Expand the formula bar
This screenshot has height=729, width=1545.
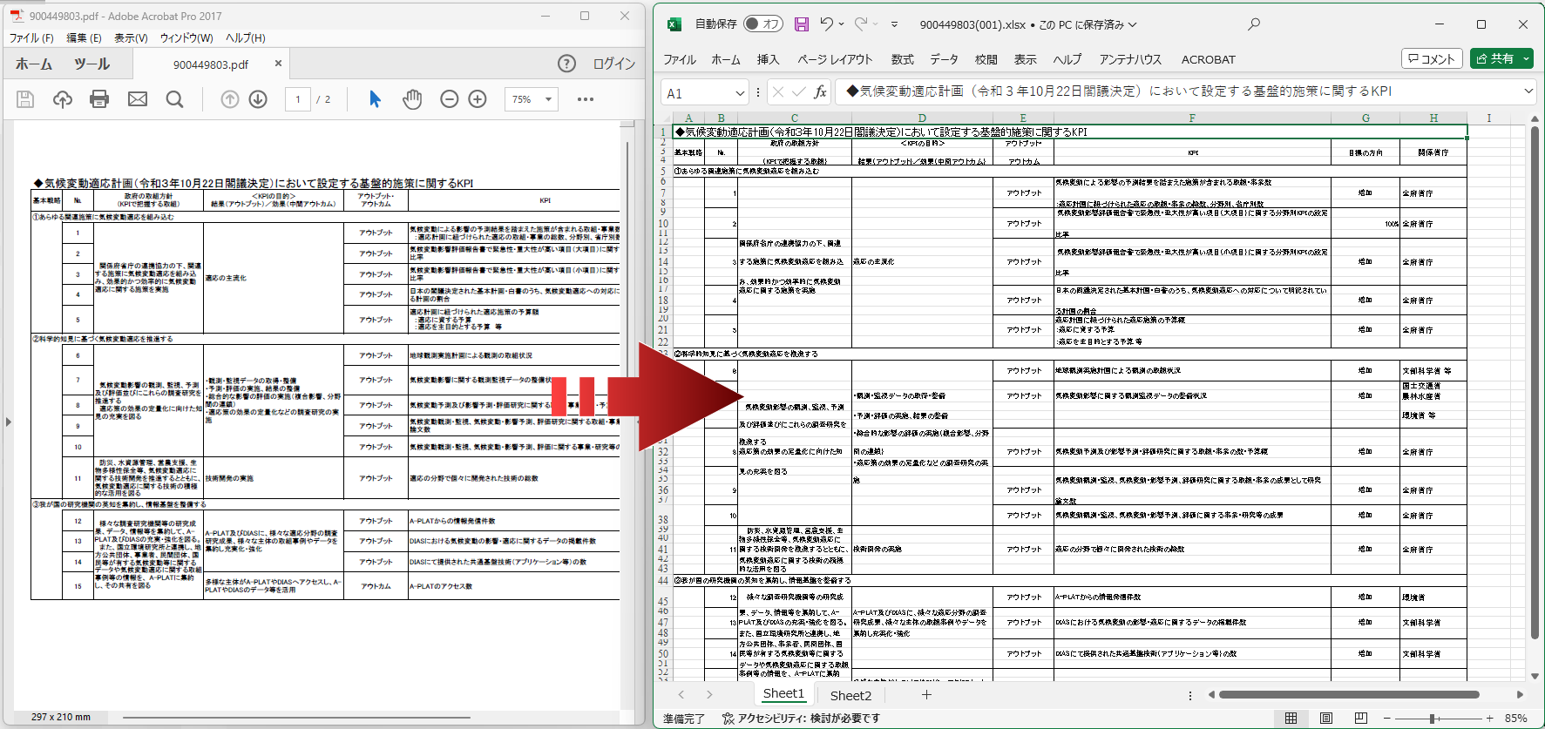1528,91
